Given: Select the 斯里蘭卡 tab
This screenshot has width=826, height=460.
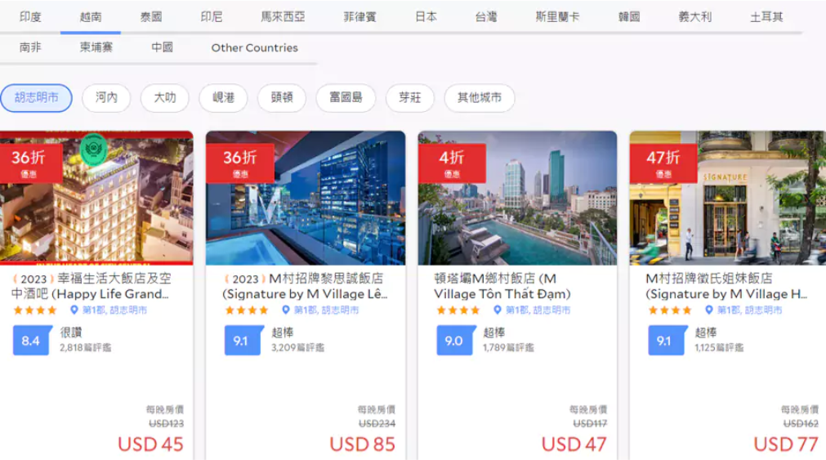Looking at the screenshot, I should pos(557,17).
